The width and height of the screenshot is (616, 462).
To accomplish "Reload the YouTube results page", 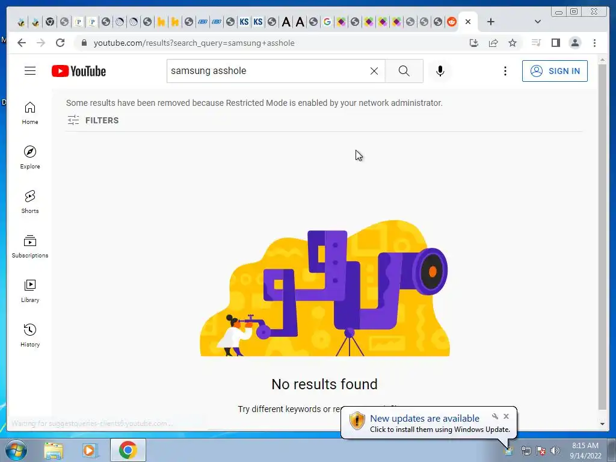I will tap(60, 43).
